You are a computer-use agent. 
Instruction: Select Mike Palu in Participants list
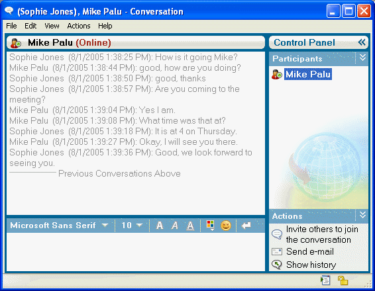click(x=308, y=74)
